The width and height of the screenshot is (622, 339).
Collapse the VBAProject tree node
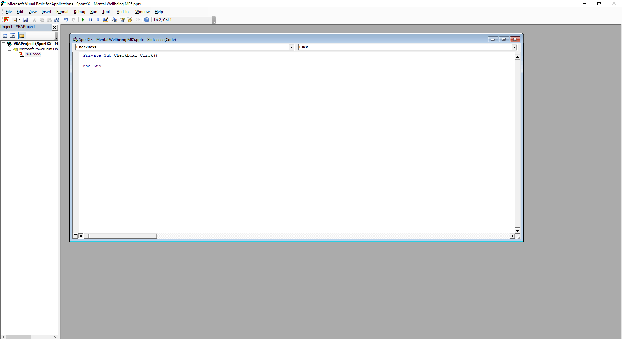[4, 44]
